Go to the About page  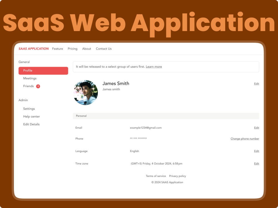pyautogui.click(x=86, y=49)
